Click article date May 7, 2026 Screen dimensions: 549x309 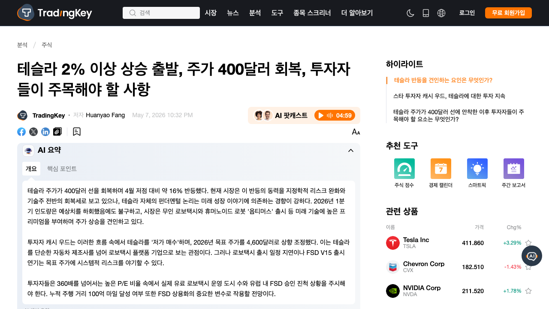(x=163, y=115)
